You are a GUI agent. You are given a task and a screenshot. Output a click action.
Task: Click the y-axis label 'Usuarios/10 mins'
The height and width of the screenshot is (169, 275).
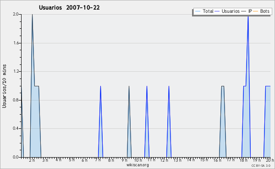click(x=4, y=86)
